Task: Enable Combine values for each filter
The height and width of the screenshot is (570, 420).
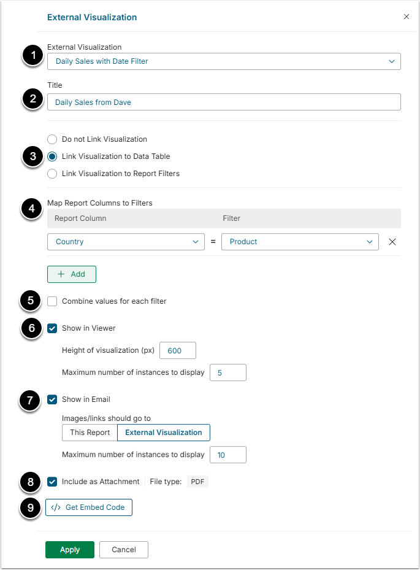Action: [52, 301]
